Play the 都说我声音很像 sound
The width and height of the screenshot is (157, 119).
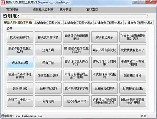48,37
